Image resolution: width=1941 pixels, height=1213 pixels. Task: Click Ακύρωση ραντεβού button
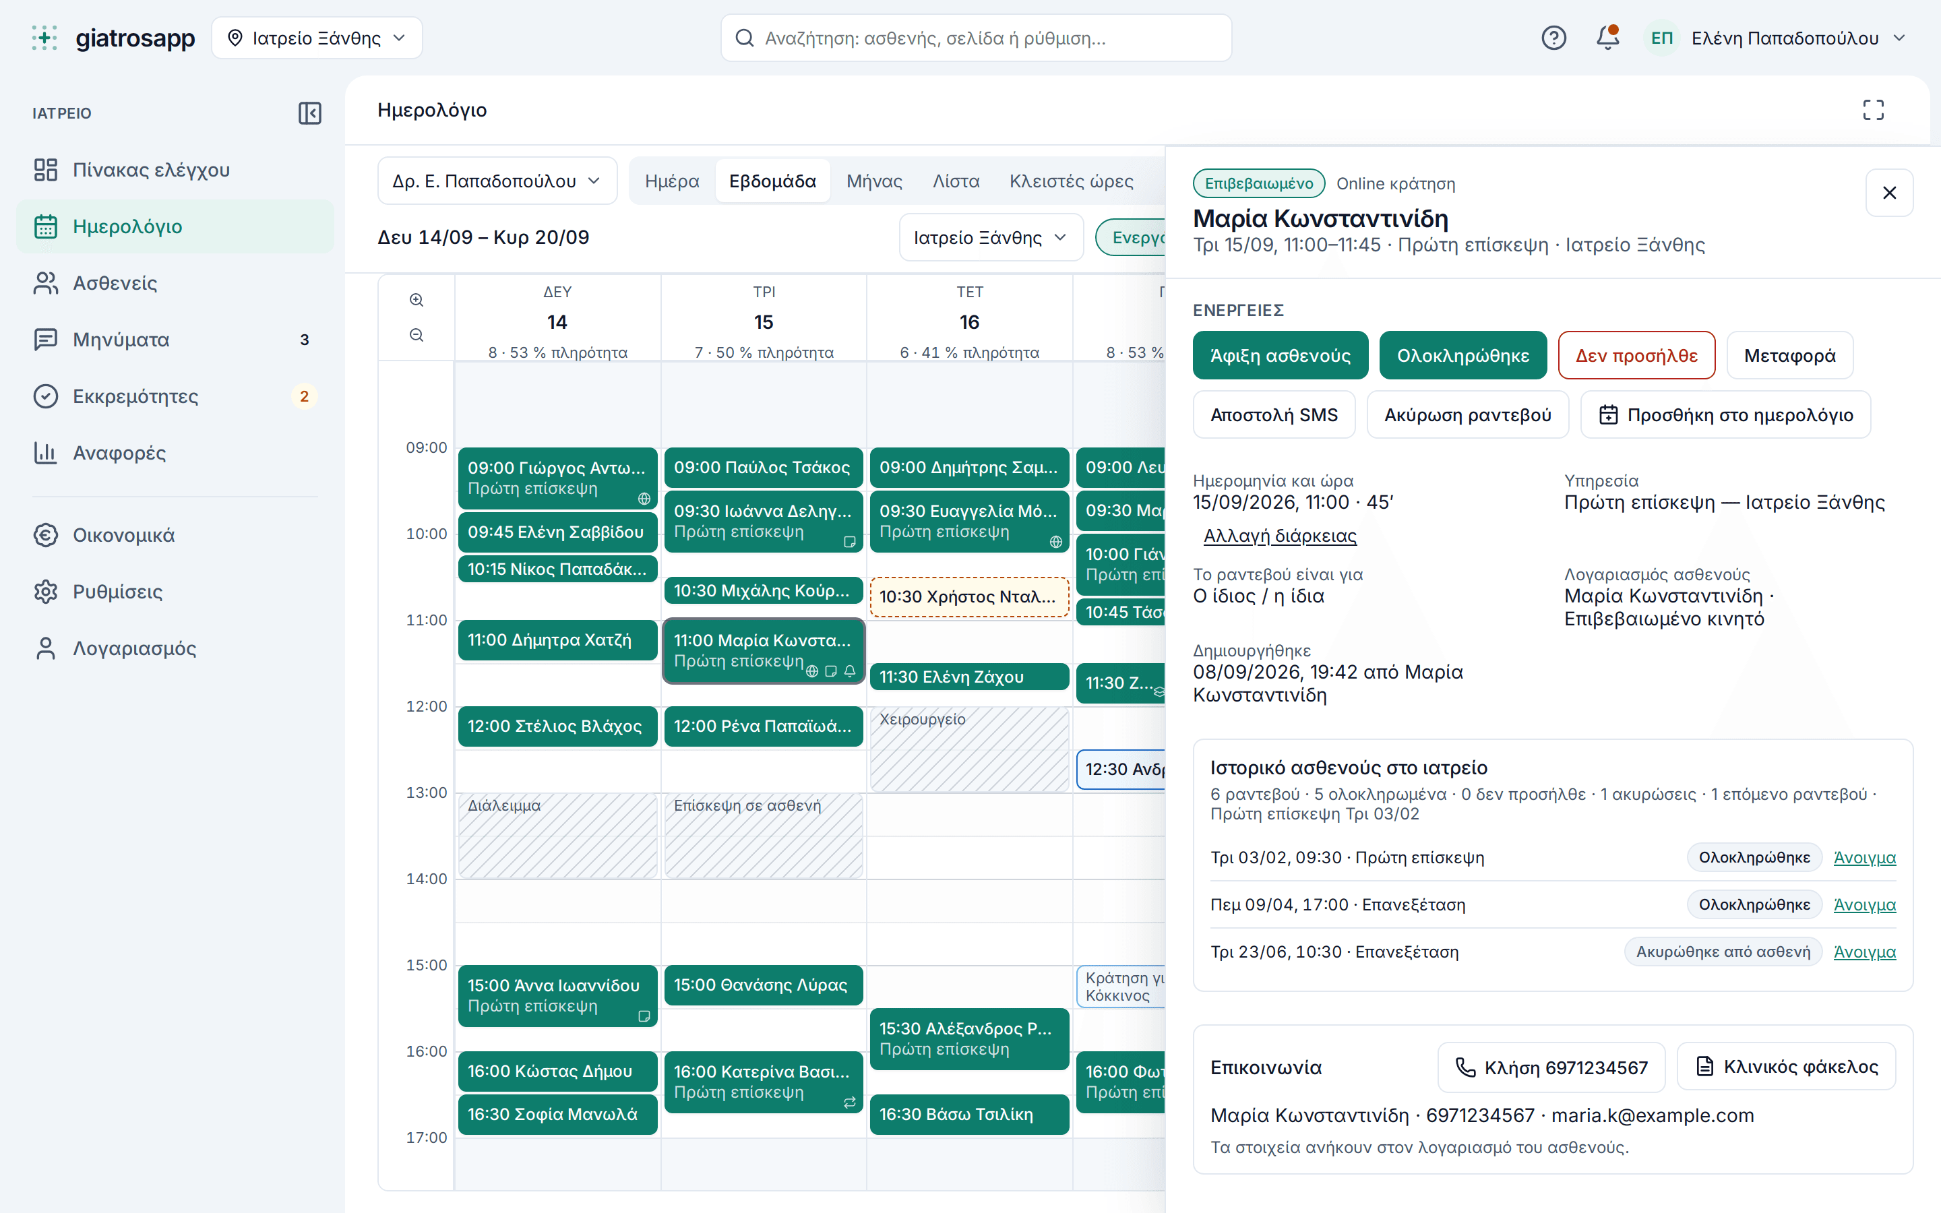1467,414
